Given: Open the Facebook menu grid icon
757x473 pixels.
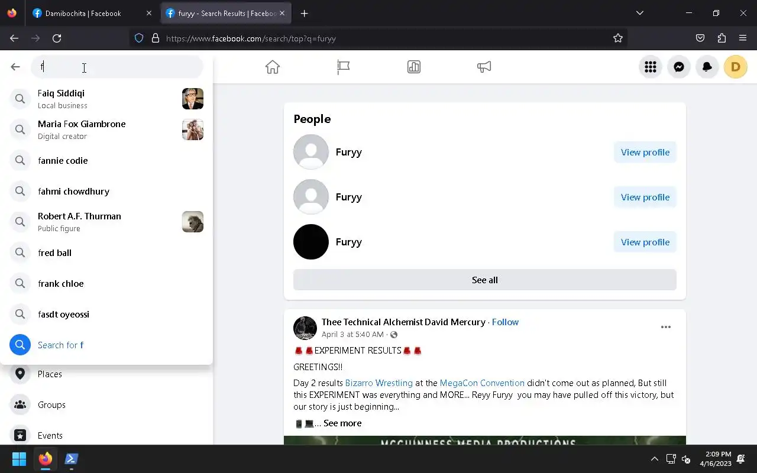Looking at the screenshot, I should 651,67.
